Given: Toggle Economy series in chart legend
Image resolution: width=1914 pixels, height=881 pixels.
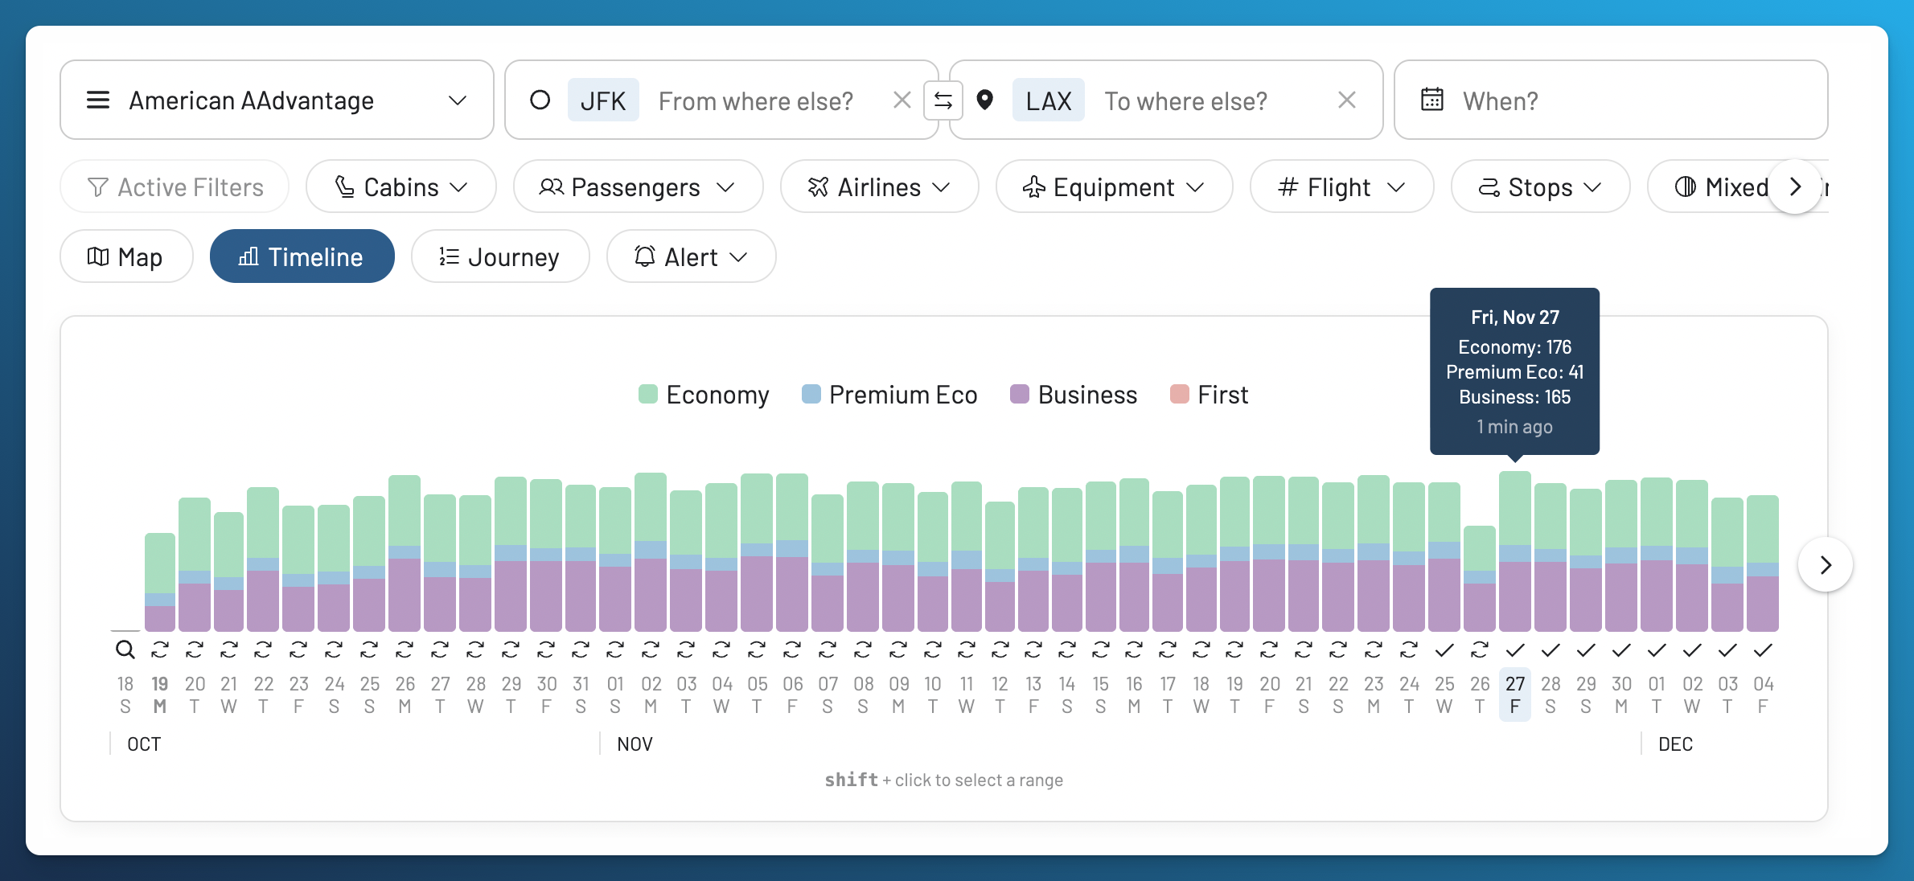Looking at the screenshot, I should click(x=704, y=395).
